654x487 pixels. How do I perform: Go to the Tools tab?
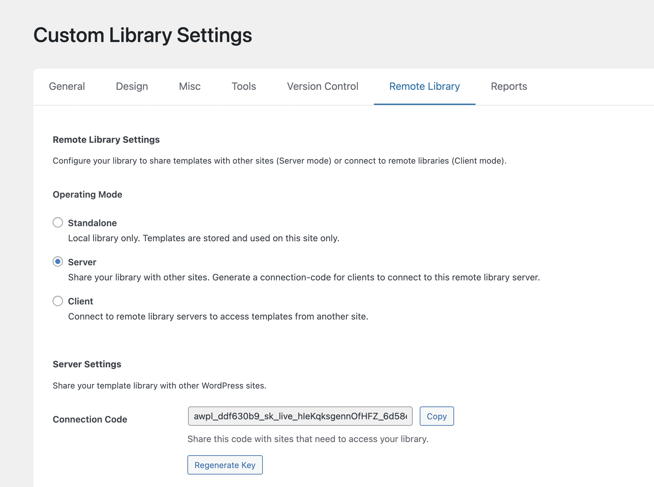[244, 86]
